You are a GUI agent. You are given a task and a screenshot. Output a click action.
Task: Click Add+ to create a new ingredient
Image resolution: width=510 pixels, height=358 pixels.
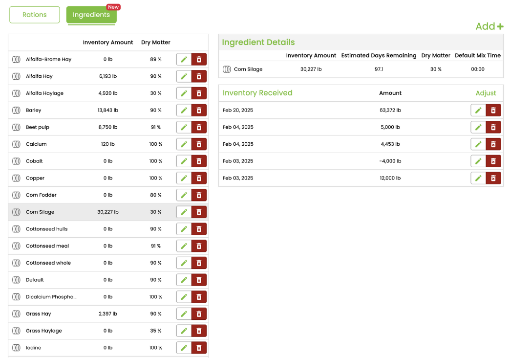pos(489,26)
